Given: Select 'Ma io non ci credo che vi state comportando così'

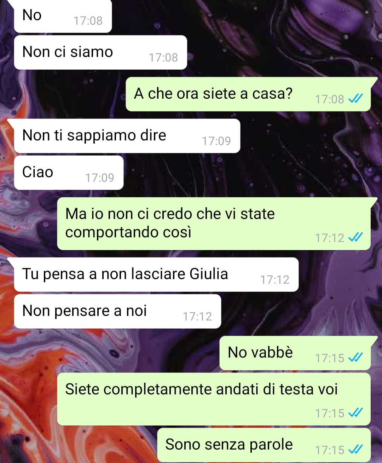Looking at the screenshot, I should [x=214, y=224].
